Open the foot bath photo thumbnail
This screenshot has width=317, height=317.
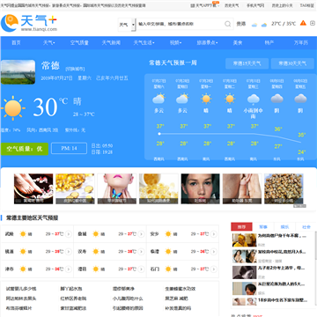point(33,188)
